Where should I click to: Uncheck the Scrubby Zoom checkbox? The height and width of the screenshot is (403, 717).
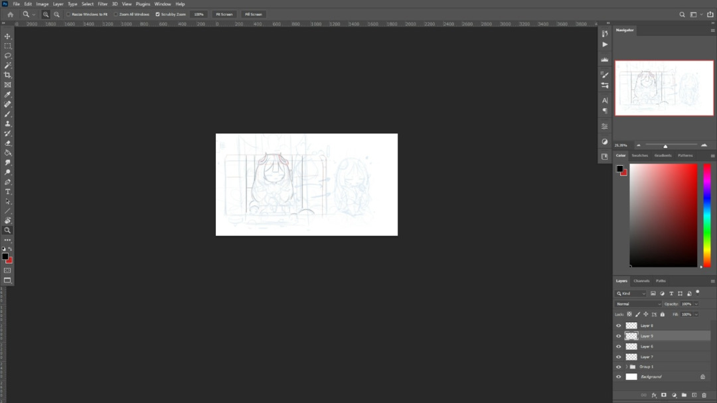(x=157, y=14)
